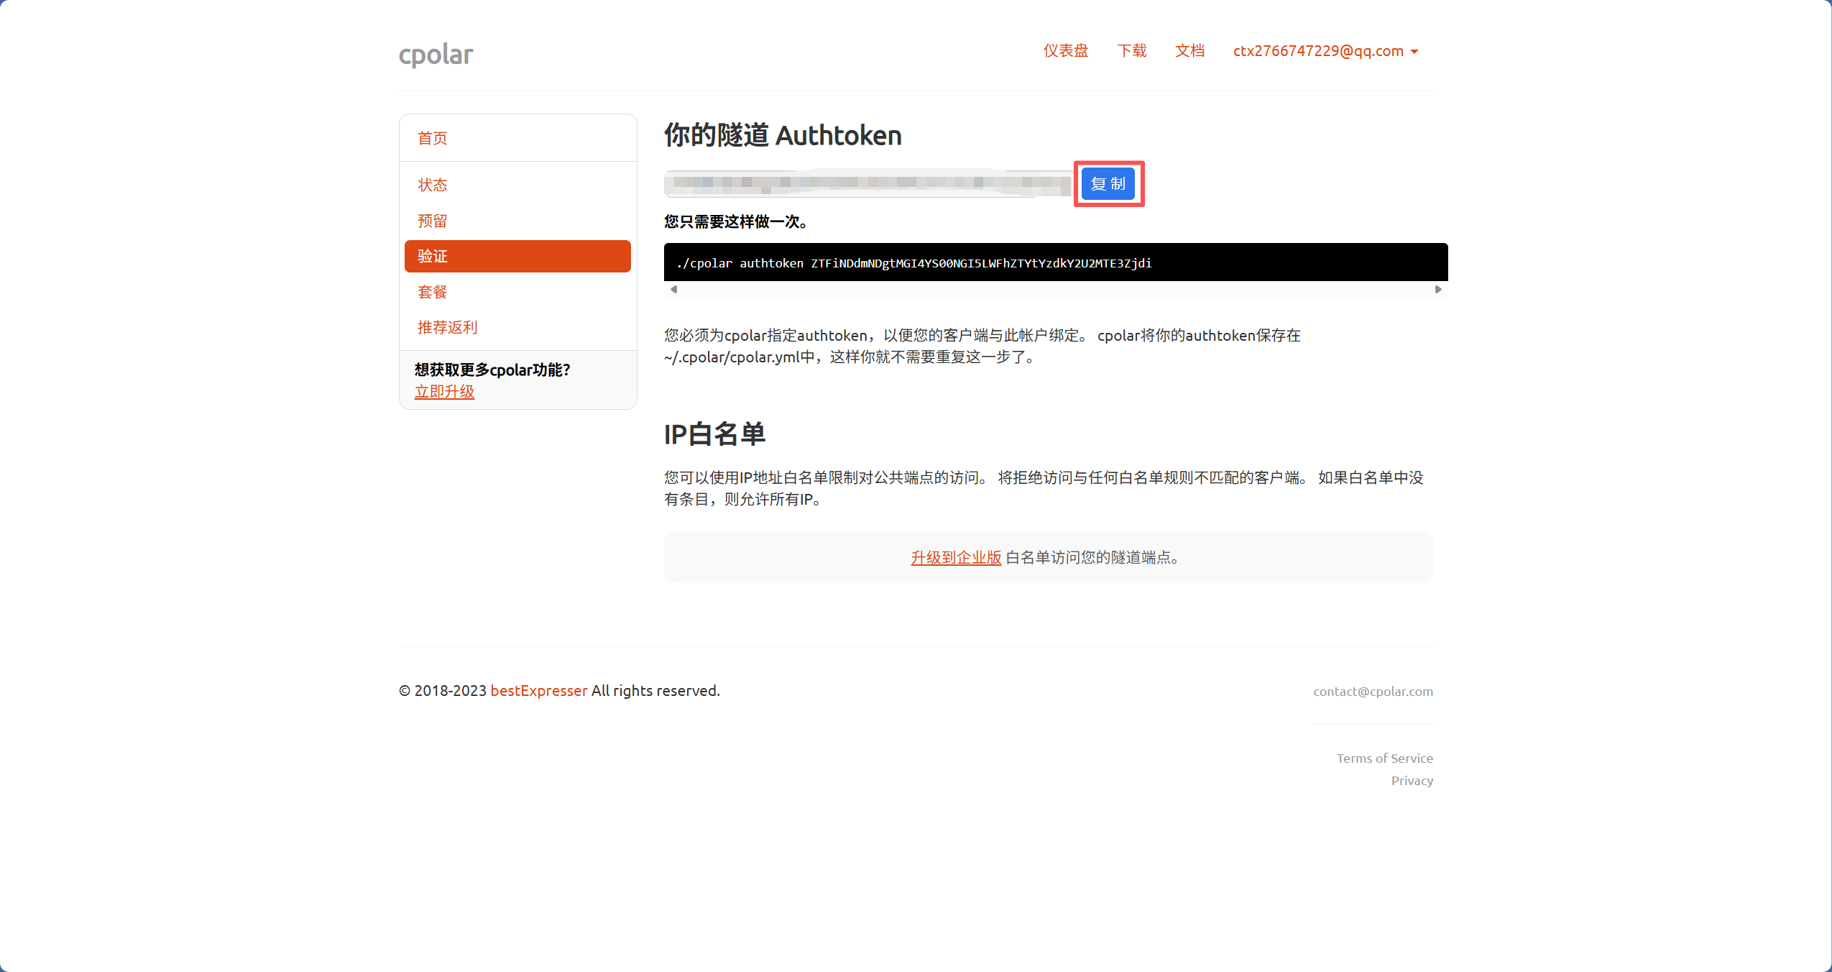Select 首页 in the sidebar
Viewport: 1832px width, 972px height.
[433, 138]
